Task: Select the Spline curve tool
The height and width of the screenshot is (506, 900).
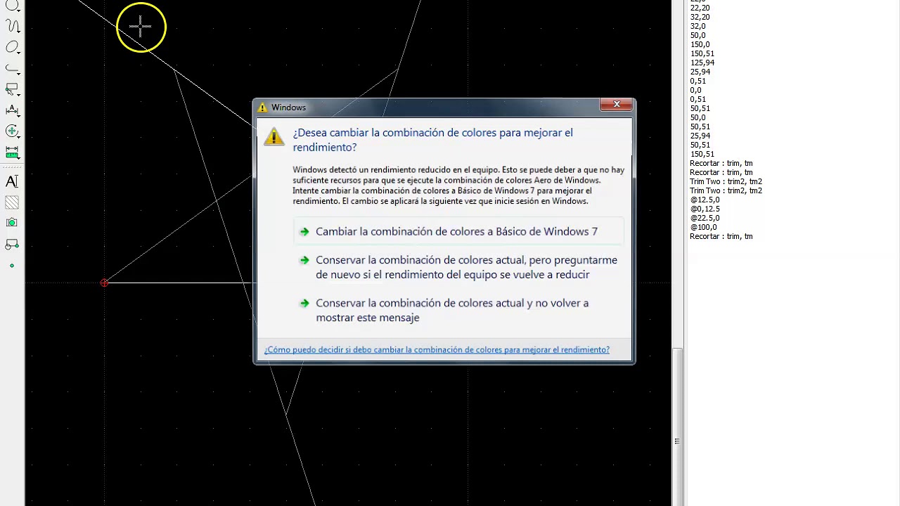Action: pos(12,26)
